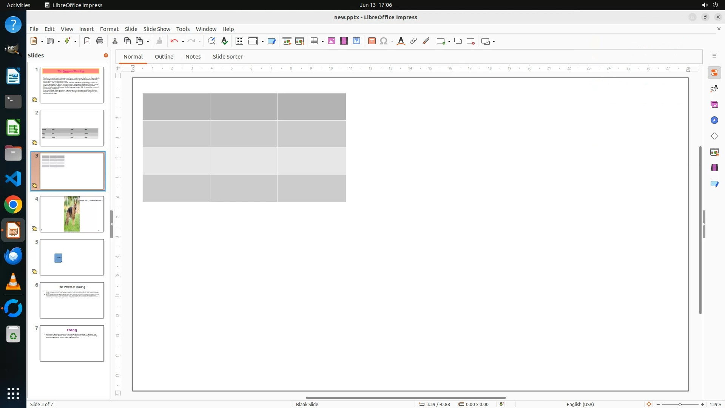Viewport: 725px width, 408px height.
Task: Open the Slide Show menu
Action: point(157,29)
